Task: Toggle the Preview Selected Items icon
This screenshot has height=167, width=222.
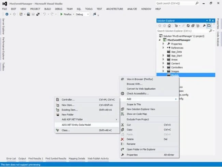Action: click(209, 26)
